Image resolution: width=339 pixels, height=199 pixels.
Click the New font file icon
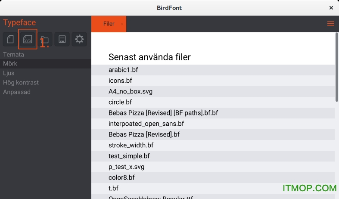coord(10,39)
